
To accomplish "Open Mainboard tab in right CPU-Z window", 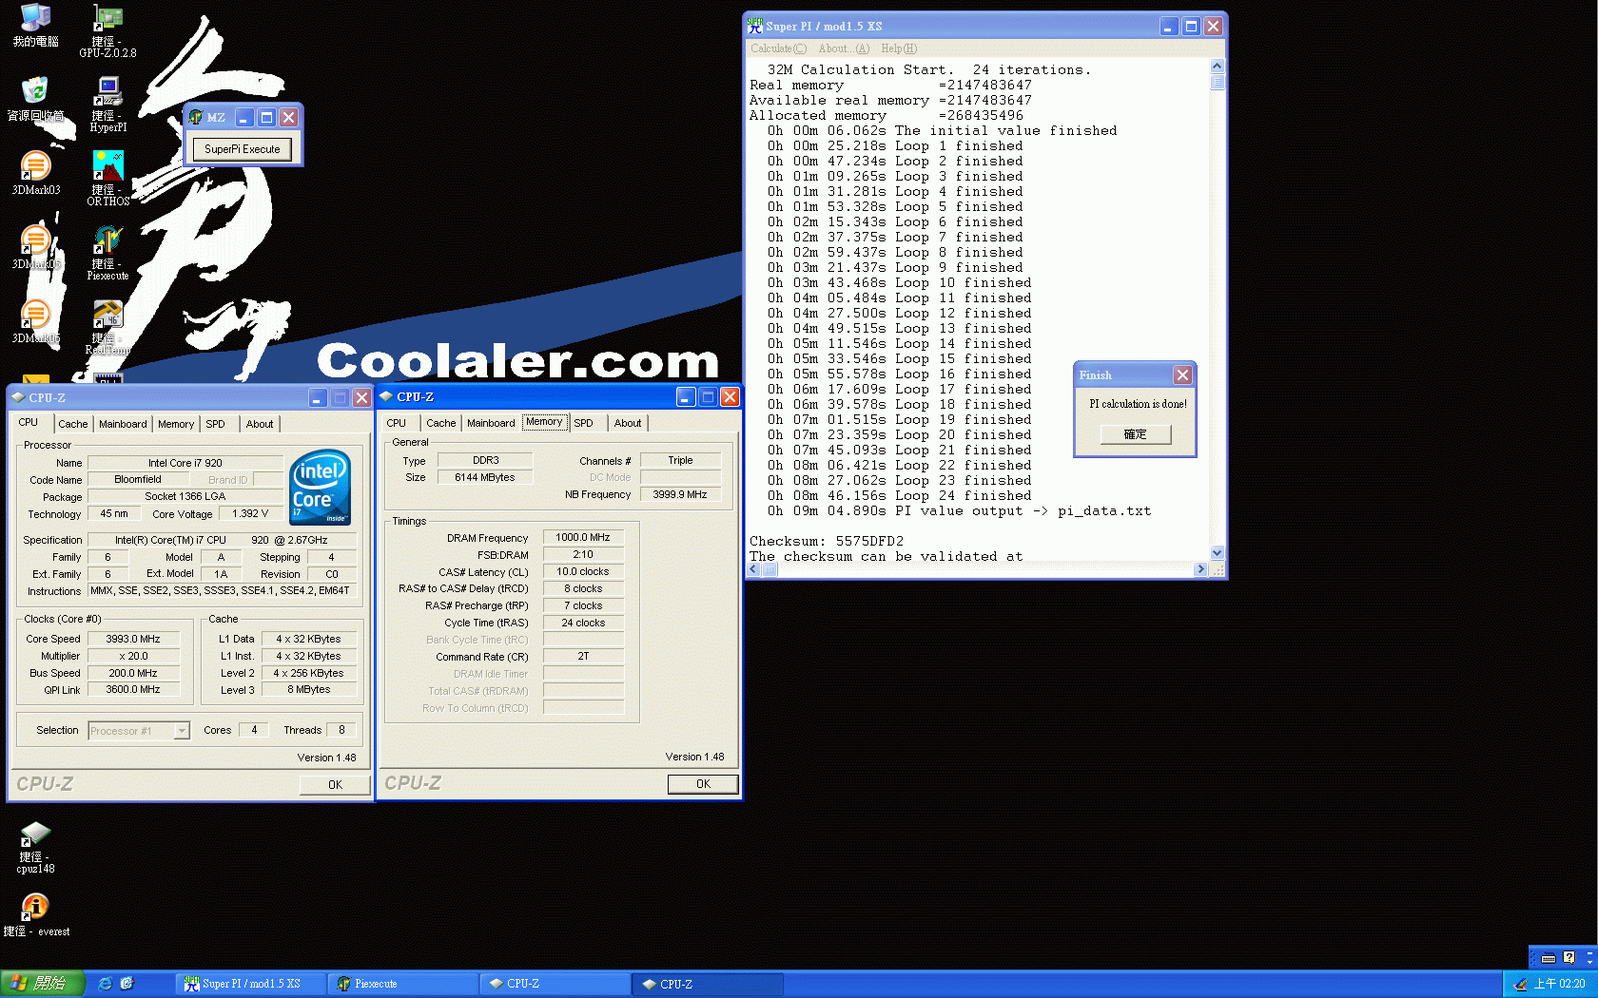I will click(x=491, y=423).
